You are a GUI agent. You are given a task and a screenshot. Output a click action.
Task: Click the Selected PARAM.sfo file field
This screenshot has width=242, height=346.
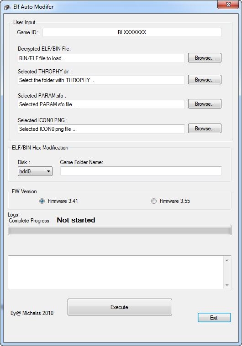101,104
